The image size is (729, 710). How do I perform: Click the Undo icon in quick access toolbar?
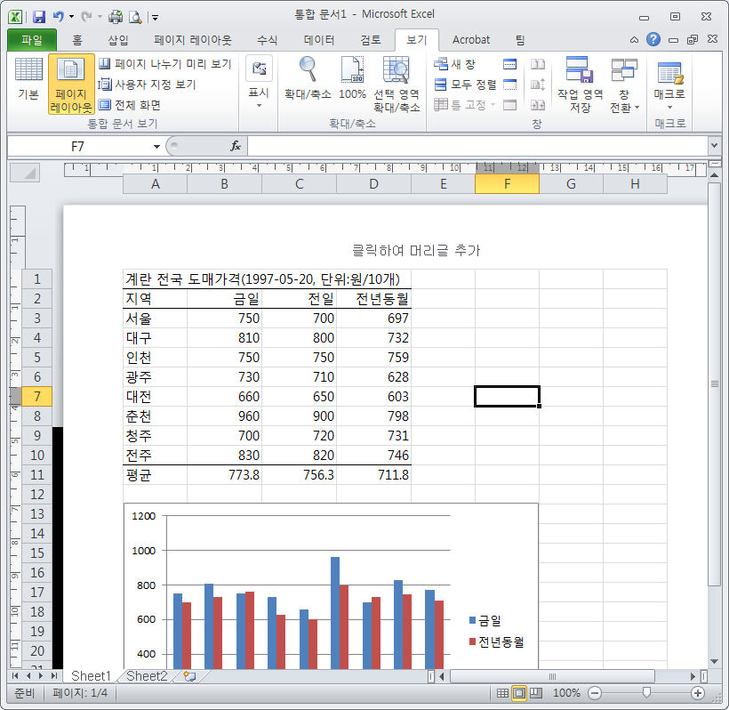pyautogui.click(x=58, y=17)
